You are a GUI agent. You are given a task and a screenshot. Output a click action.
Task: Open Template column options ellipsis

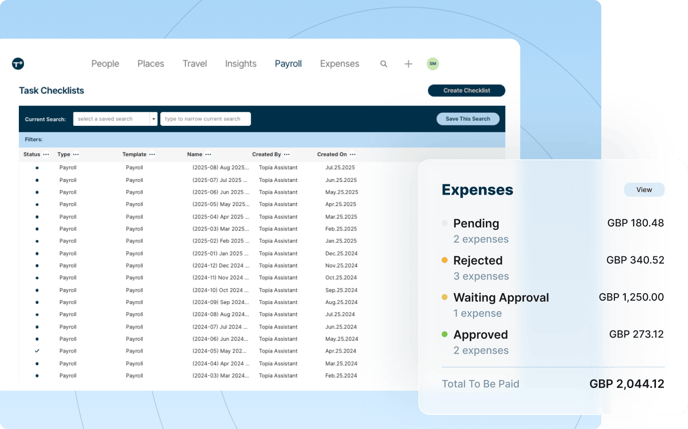coord(152,155)
